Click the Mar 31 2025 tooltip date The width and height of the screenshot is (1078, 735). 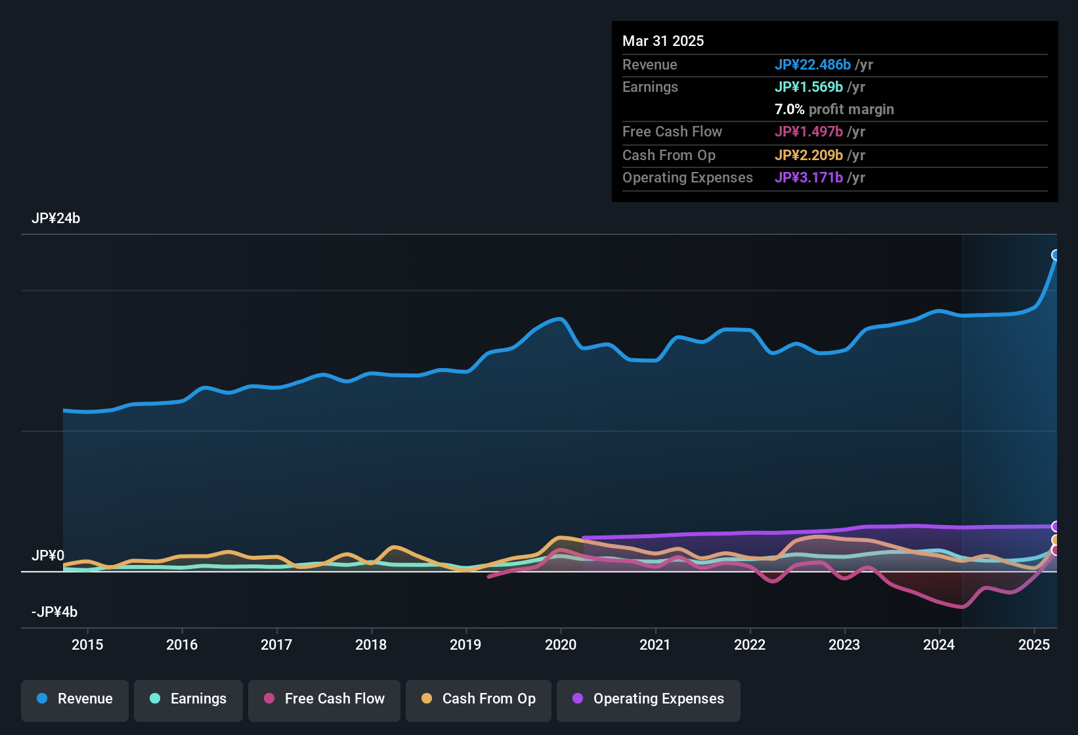click(663, 41)
